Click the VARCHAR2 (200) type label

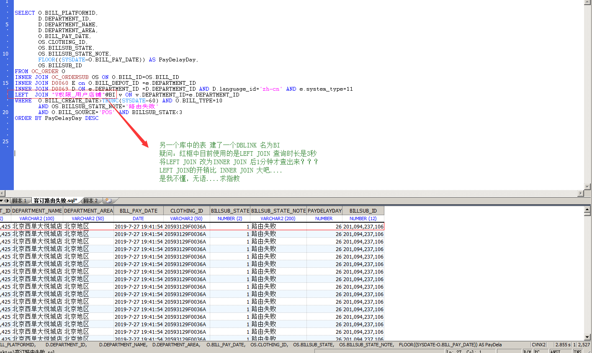pos(278,218)
